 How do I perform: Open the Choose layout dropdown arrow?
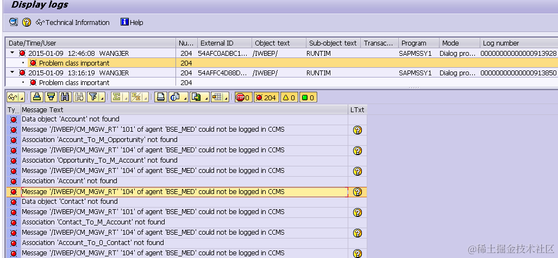227,97
